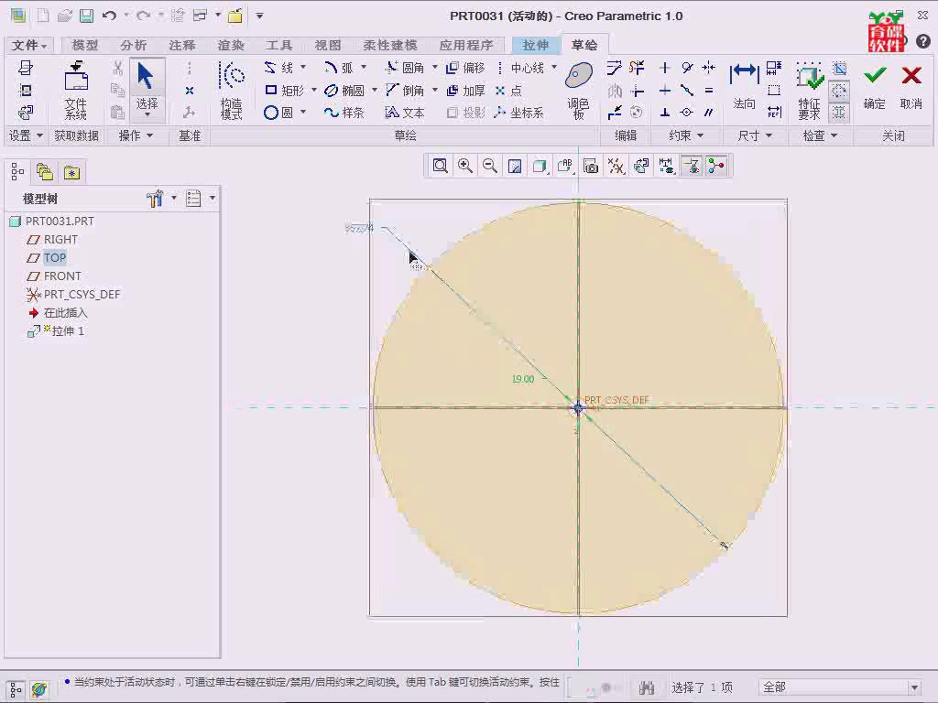Click the Open file folder icon
This screenshot has height=703, width=938.
pyautogui.click(x=65, y=16)
